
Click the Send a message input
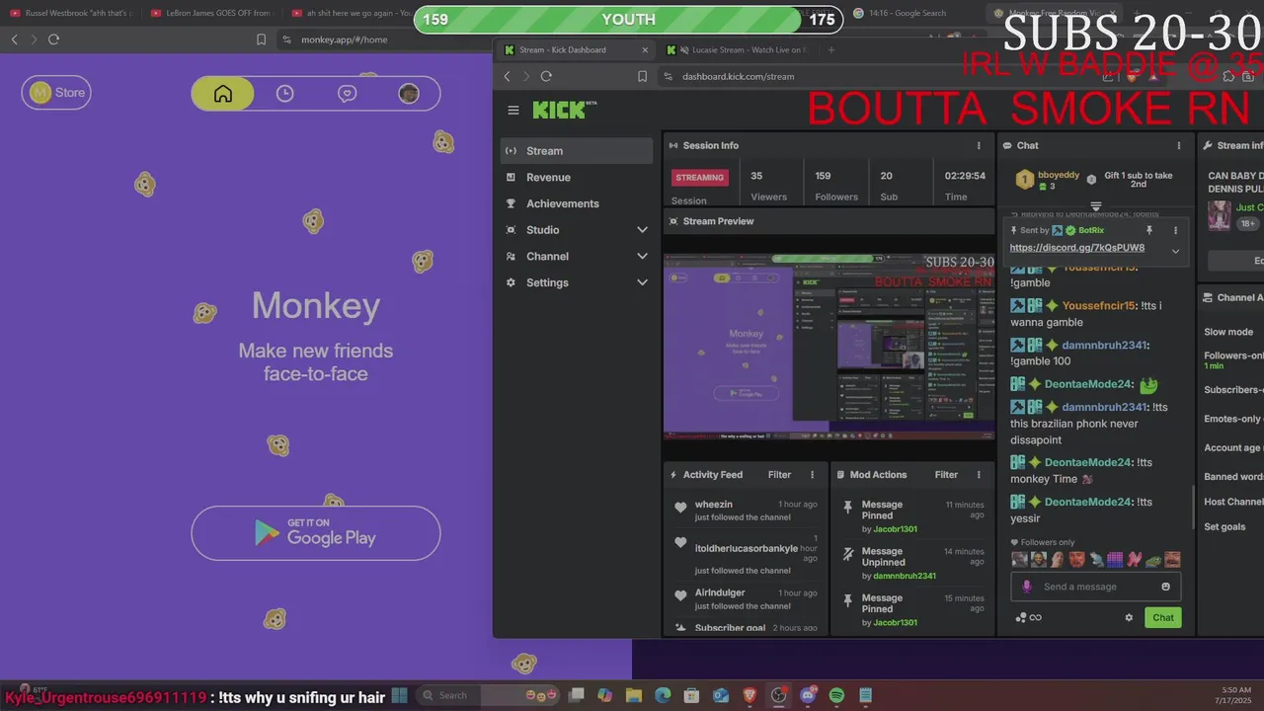[1095, 587]
